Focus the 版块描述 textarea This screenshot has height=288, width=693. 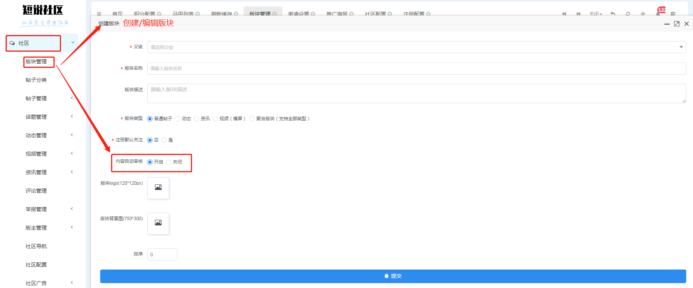(417, 93)
